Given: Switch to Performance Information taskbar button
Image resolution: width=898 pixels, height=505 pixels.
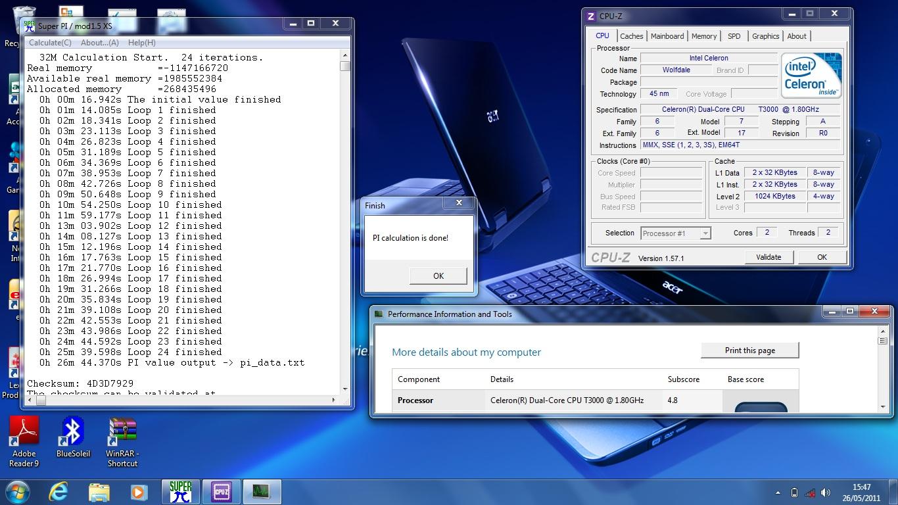Looking at the screenshot, I should click(x=262, y=492).
